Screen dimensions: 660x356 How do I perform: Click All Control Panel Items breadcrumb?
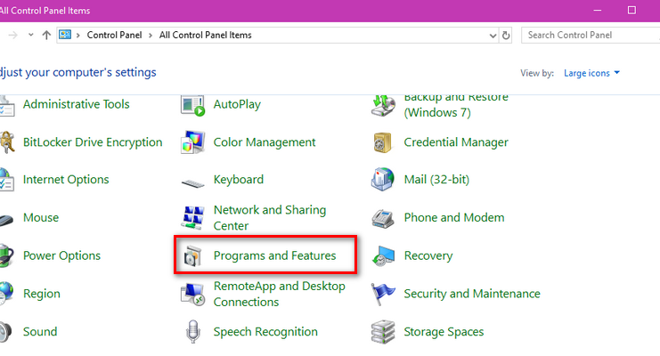coord(206,35)
